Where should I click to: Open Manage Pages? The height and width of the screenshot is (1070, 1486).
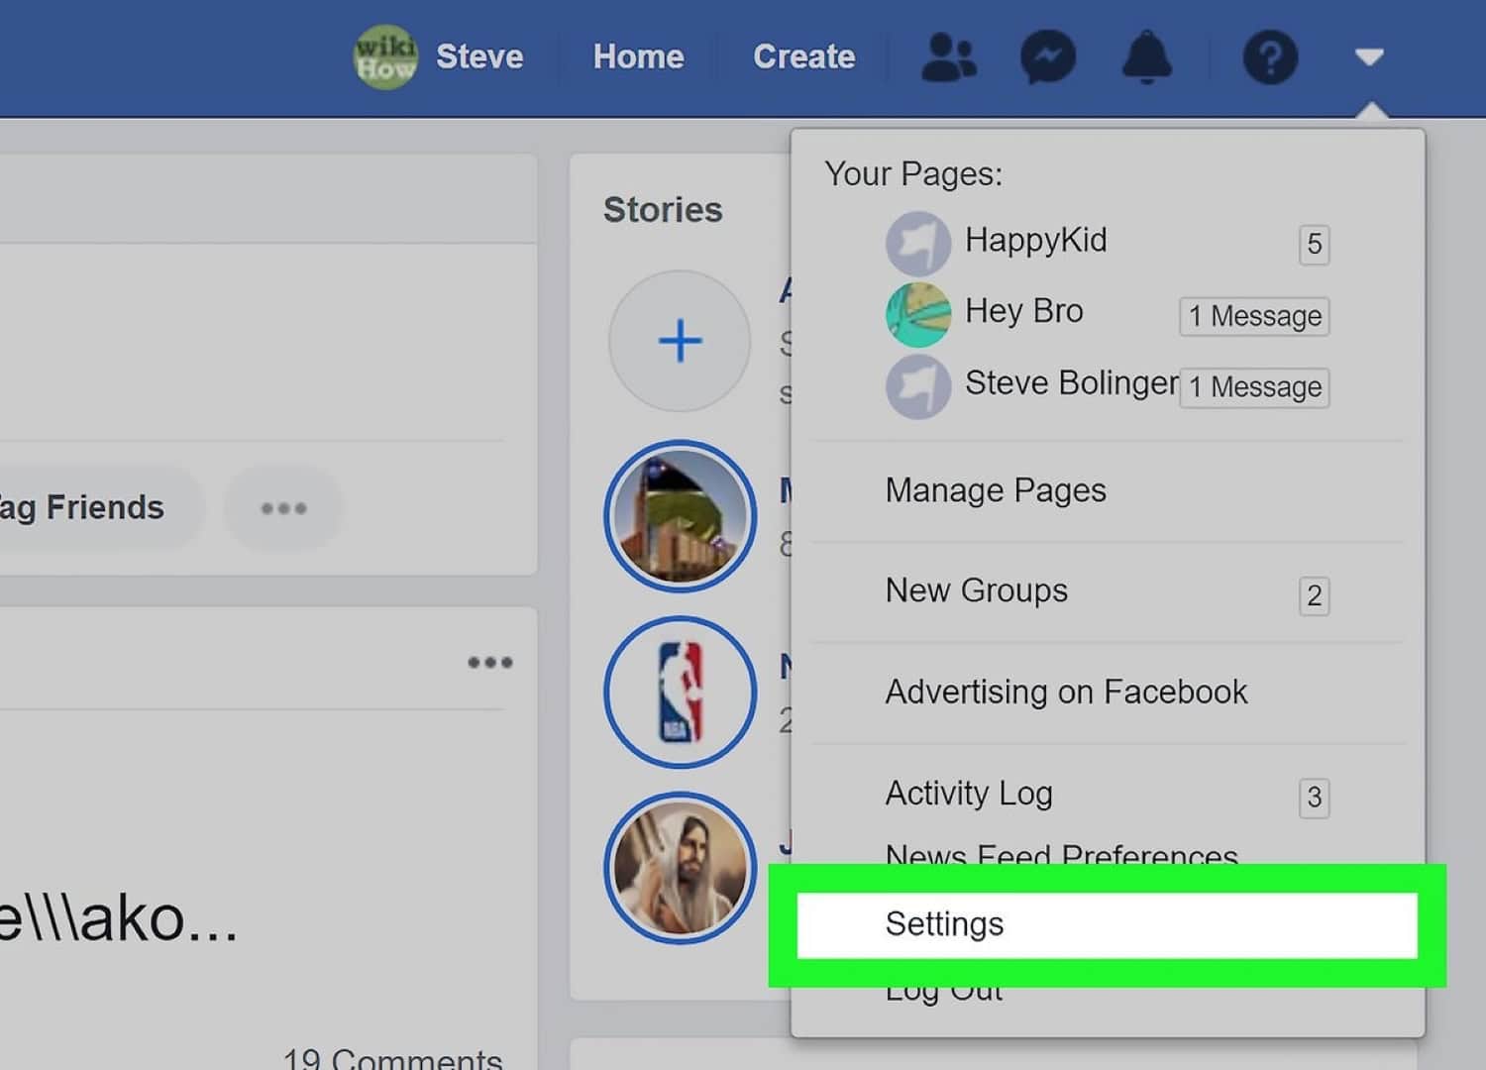coord(996,490)
